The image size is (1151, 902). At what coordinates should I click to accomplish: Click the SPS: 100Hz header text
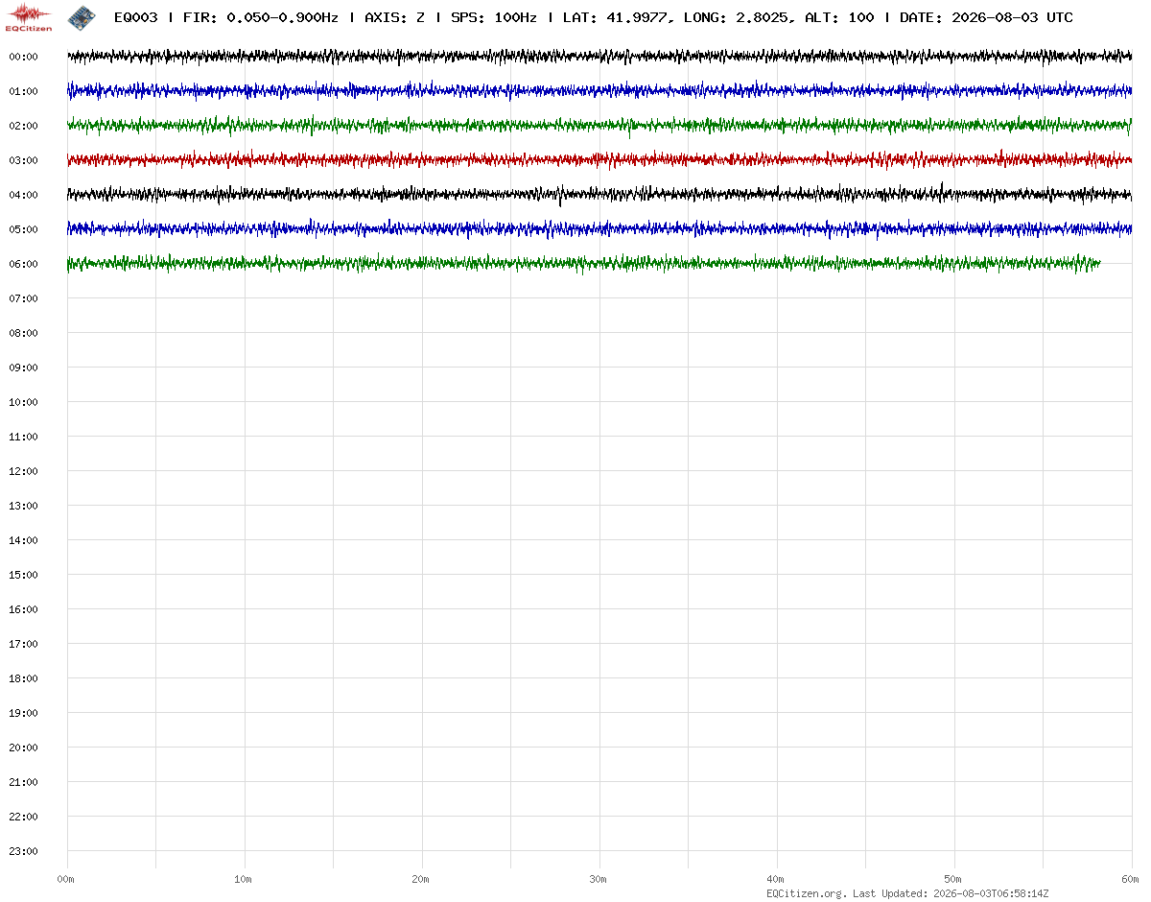tap(493, 17)
